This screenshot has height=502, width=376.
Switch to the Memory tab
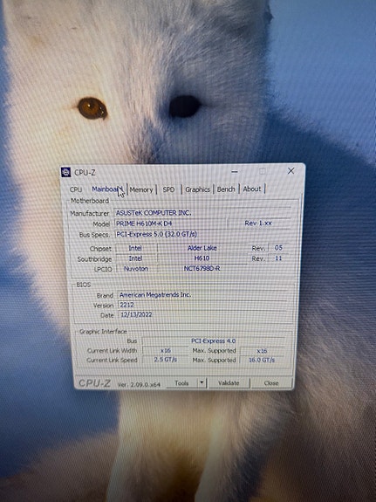click(x=141, y=189)
